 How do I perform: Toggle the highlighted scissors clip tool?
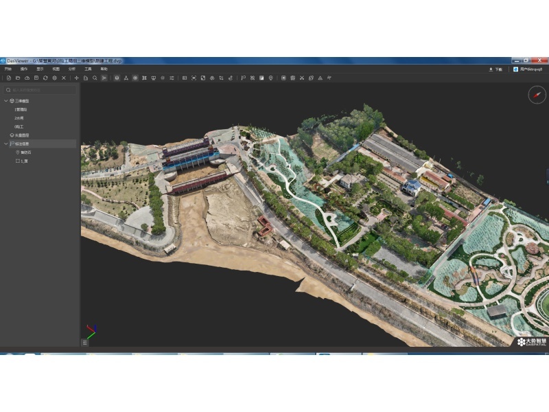(104, 78)
